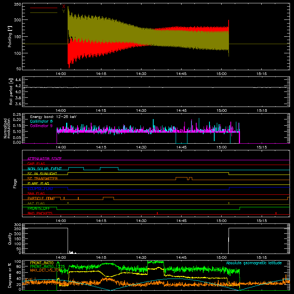Click 14:00 tick label under modulation panel
The width and height of the screenshot is (294, 294).
pos(61,147)
